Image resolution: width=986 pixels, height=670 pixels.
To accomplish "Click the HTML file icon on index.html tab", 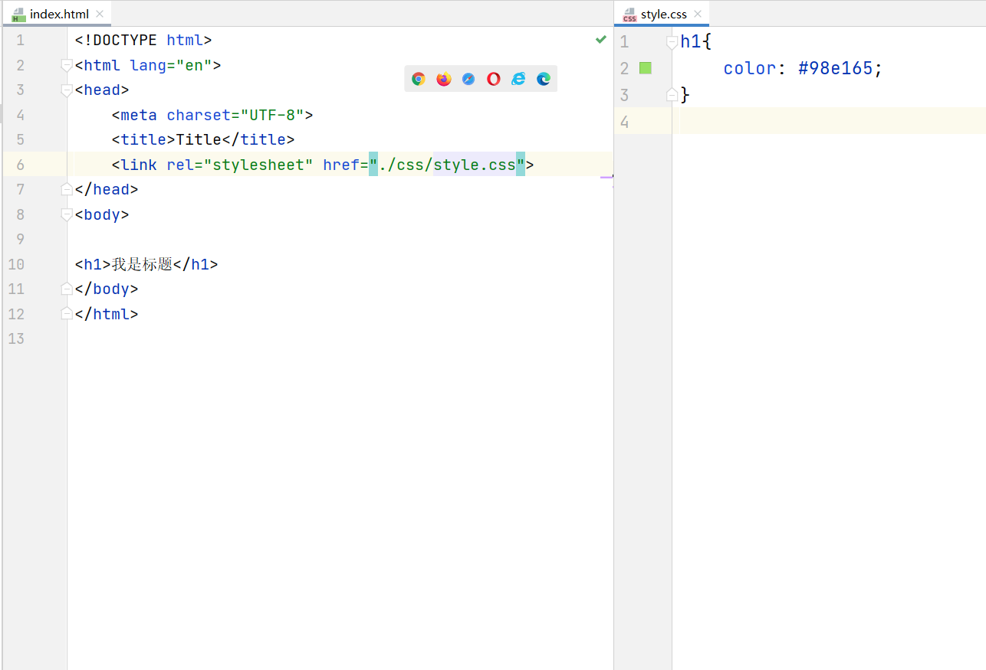I will pos(19,14).
